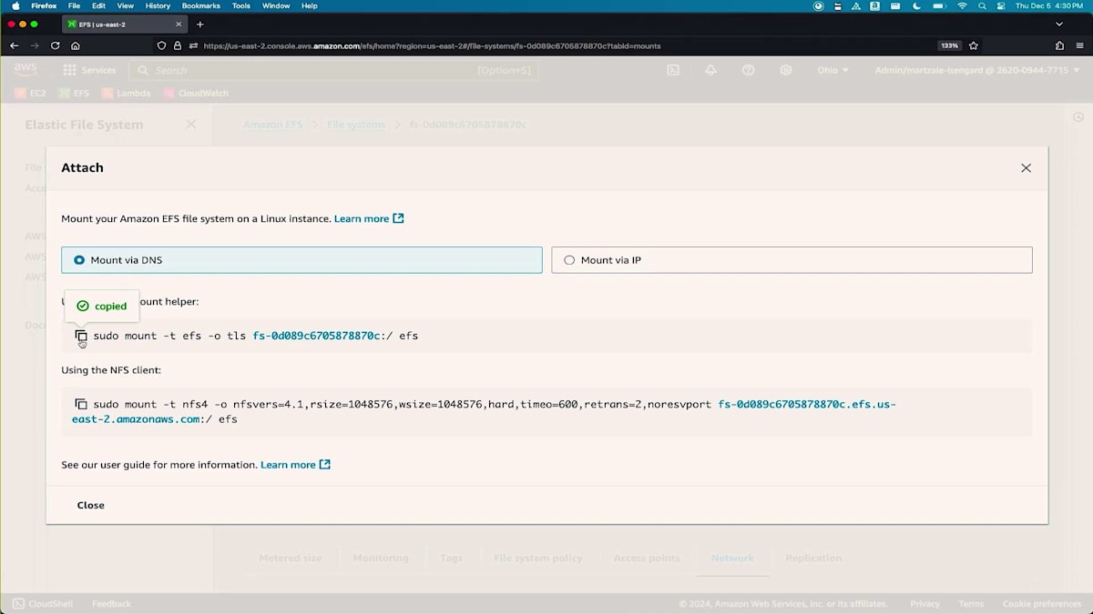Click the Firefox URL address bar

point(565,45)
